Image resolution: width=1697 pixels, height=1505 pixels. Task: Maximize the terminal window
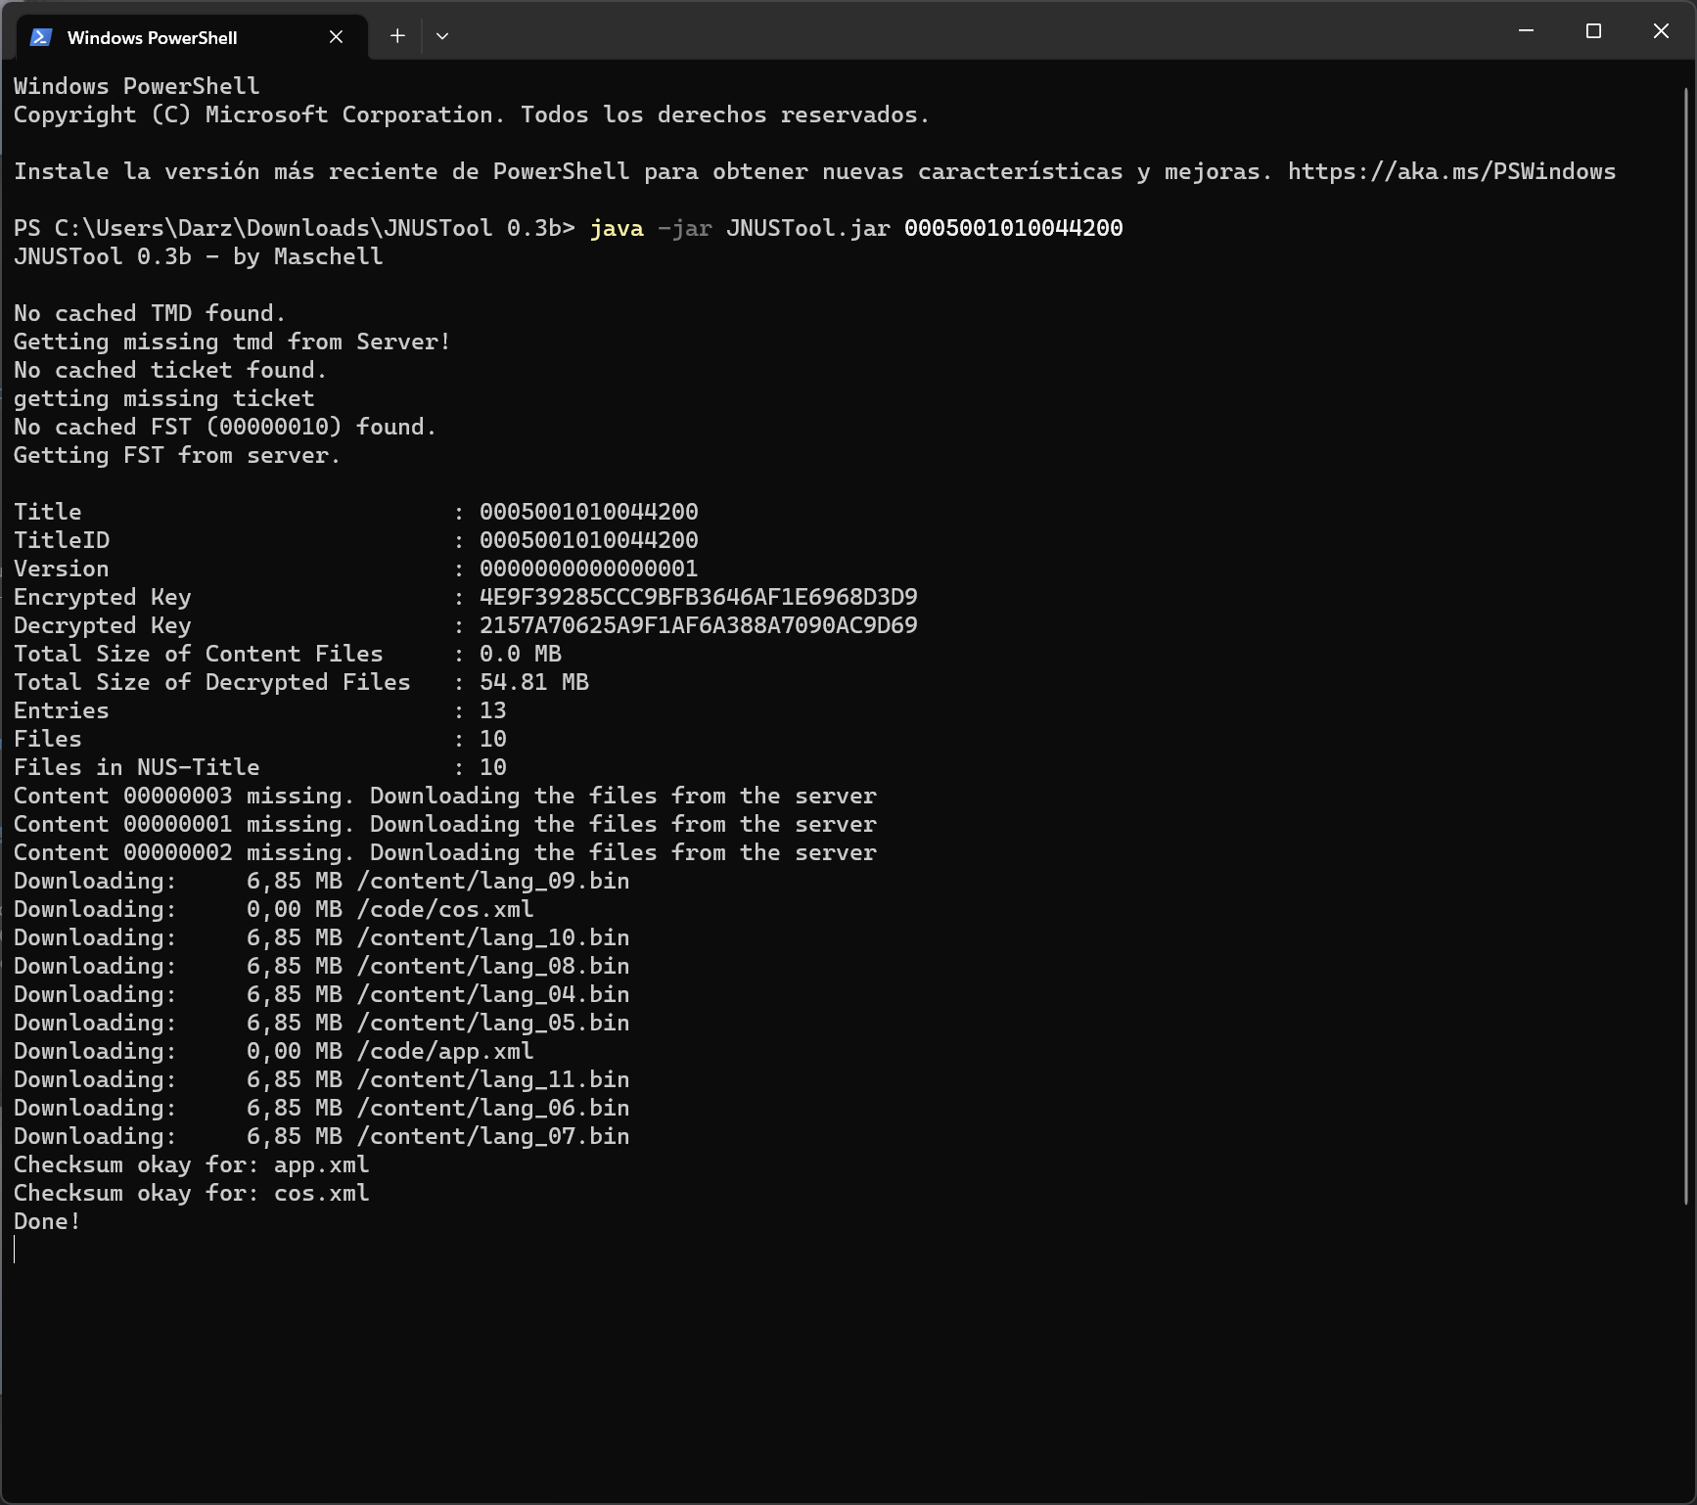click(x=1593, y=31)
